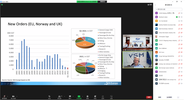Unmute microphone with the crossed-out mic button
This screenshot has height=100, width=185.
click(x=4, y=97)
